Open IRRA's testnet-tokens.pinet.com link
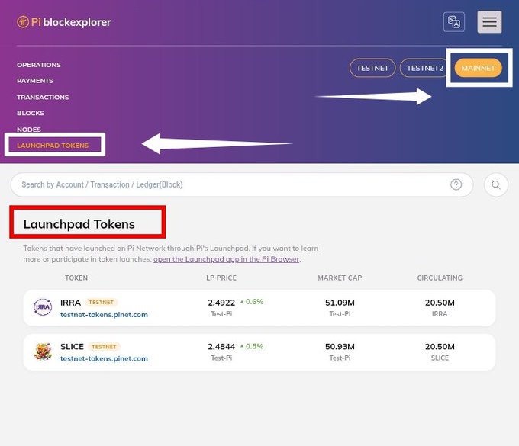The width and height of the screenshot is (519, 446). (104, 314)
